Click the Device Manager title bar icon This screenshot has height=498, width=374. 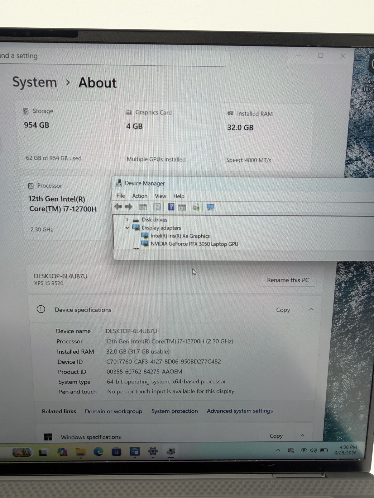pos(118,183)
